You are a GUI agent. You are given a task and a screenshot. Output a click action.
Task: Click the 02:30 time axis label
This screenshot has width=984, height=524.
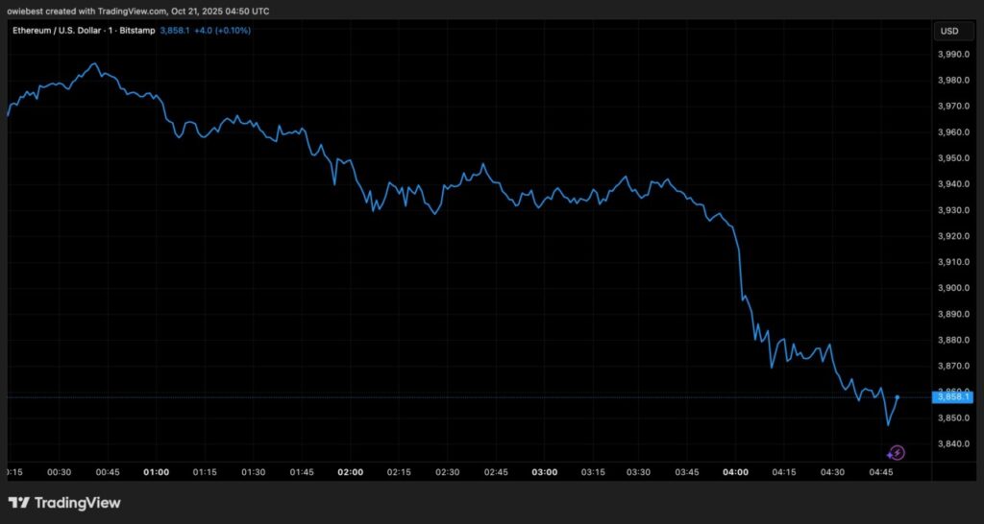tap(448, 472)
